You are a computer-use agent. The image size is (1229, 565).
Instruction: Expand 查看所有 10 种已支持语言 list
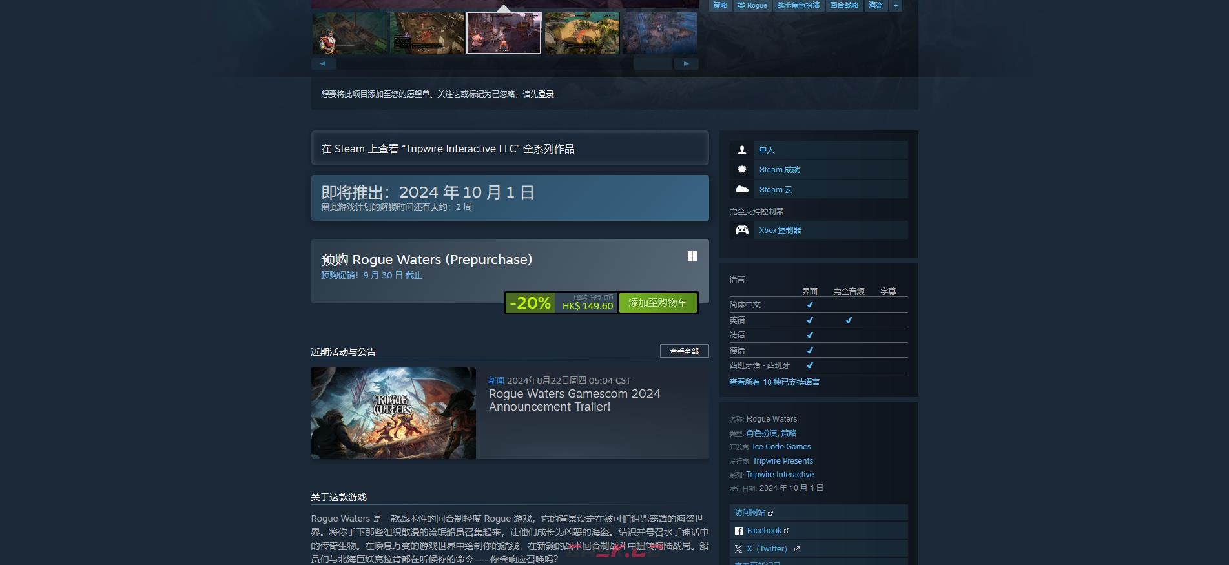pos(774,382)
